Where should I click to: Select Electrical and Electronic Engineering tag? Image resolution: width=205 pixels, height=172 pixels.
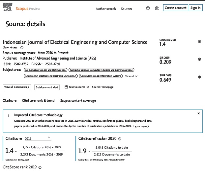pos(51,76)
